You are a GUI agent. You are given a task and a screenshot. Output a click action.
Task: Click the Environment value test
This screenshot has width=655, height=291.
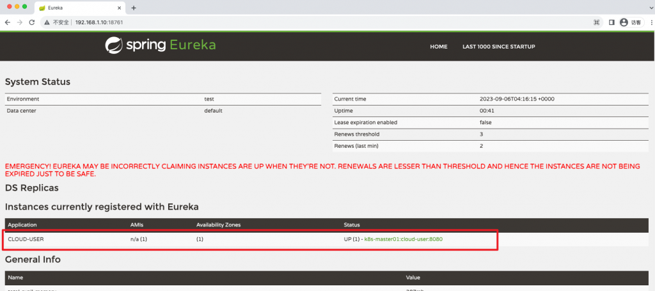[x=209, y=99]
